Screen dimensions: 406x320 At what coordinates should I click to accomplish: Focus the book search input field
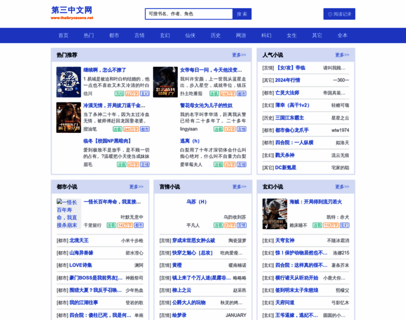tap(189, 14)
